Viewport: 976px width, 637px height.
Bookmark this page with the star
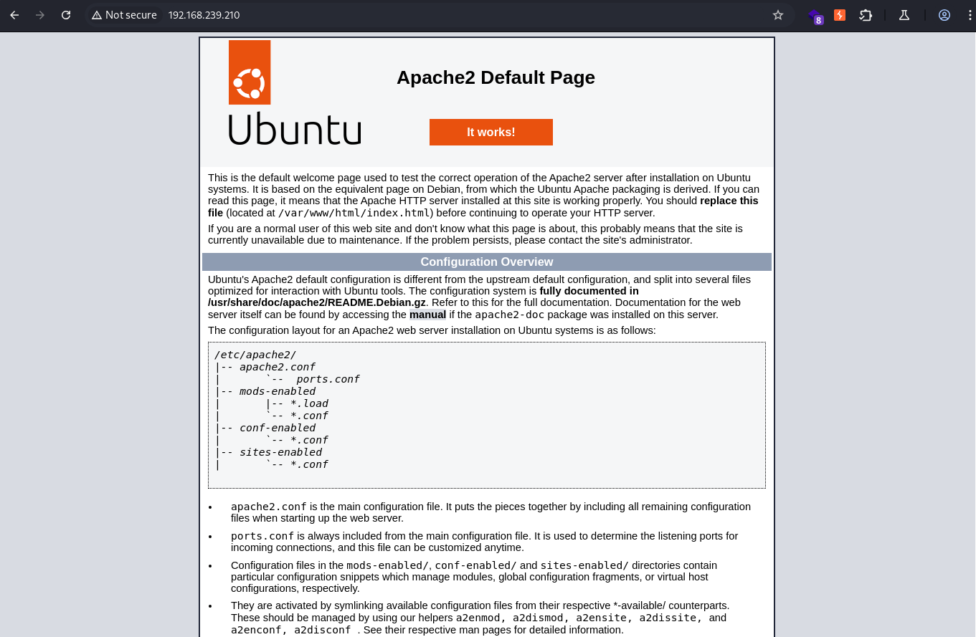pos(778,15)
